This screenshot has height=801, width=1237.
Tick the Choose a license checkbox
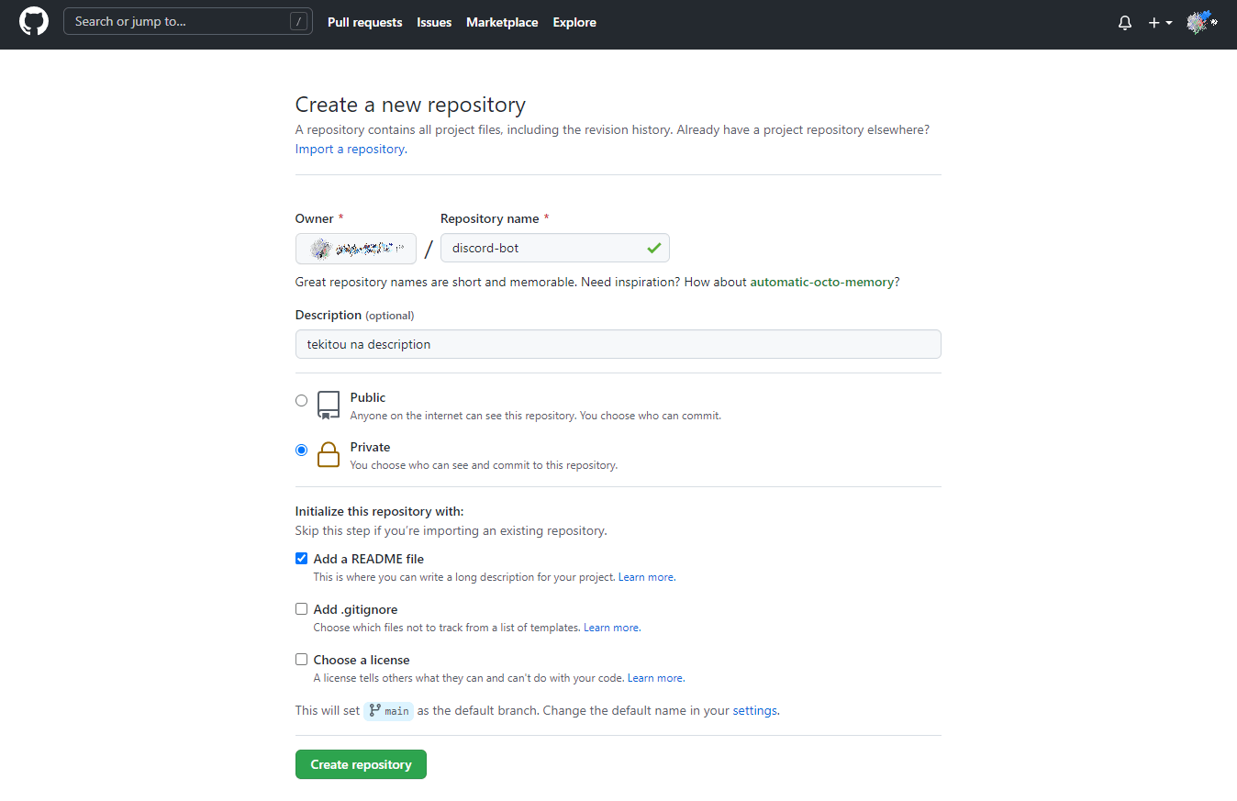pyautogui.click(x=301, y=659)
